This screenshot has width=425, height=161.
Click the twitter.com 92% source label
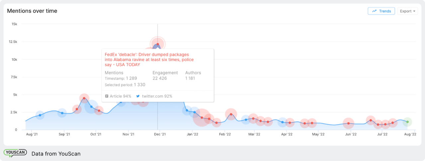(x=157, y=96)
